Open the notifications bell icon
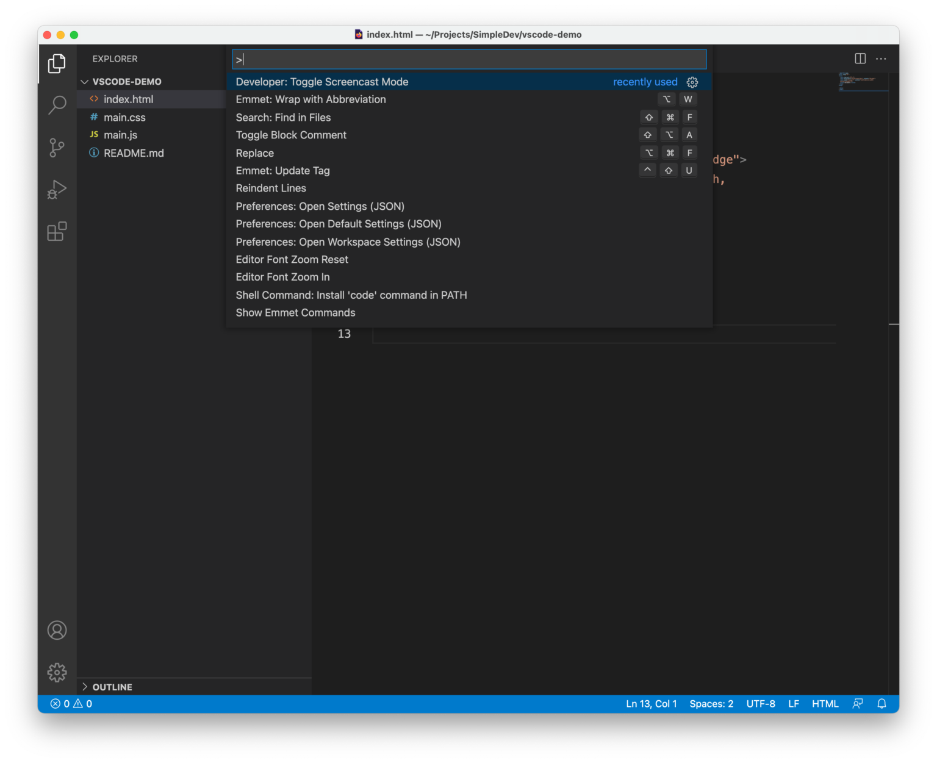This screenshot has width=937, height=763. 881,704
